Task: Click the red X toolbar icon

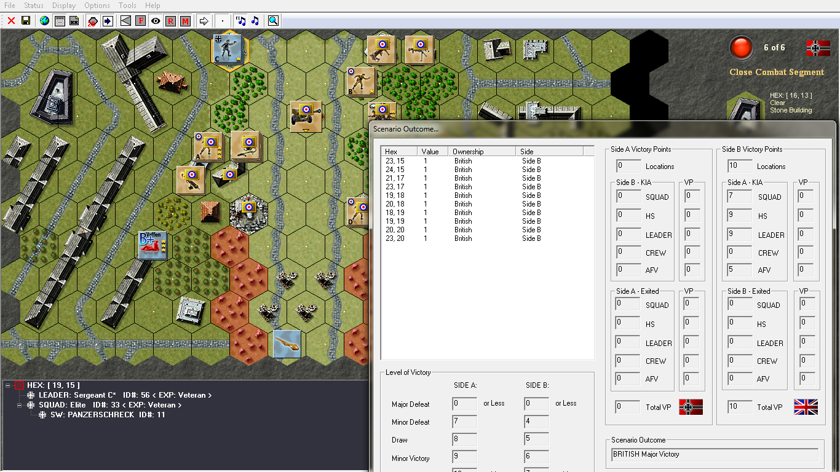Action: click(11, 21)
